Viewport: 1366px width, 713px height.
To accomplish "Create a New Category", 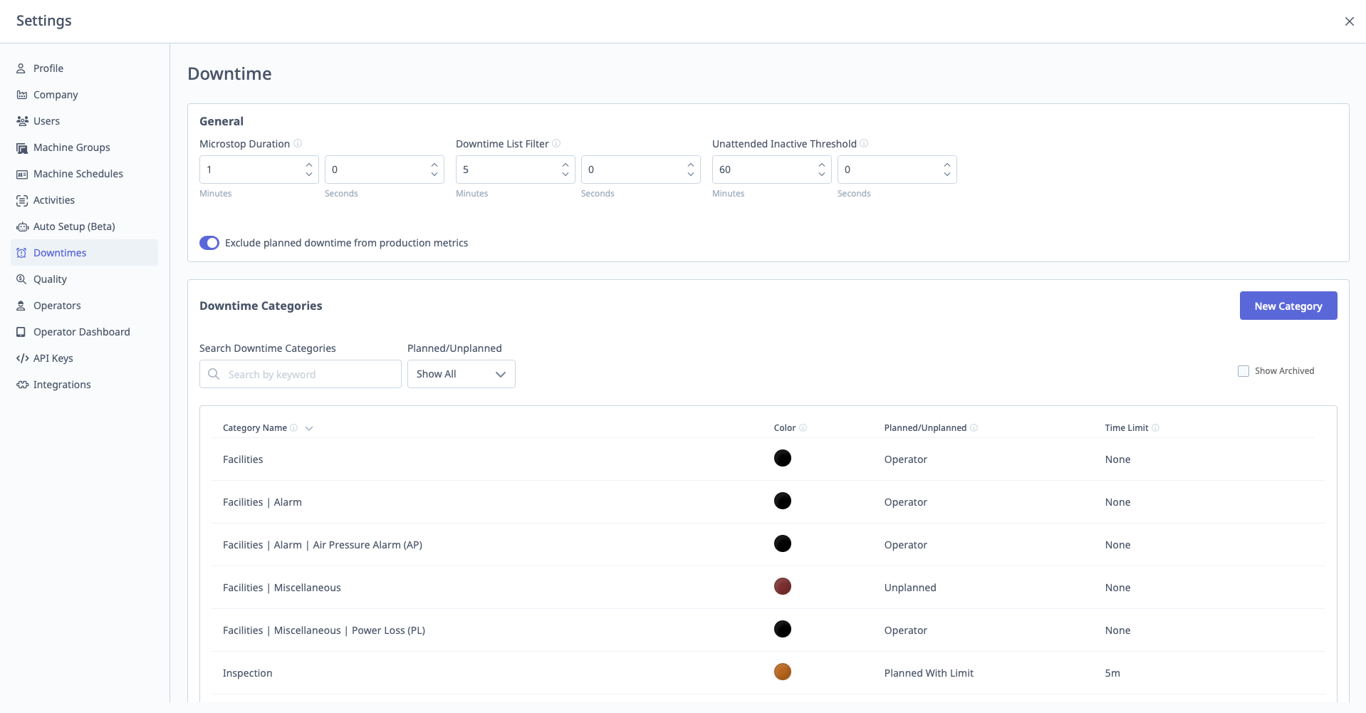I will click(x=1288, y=306).
